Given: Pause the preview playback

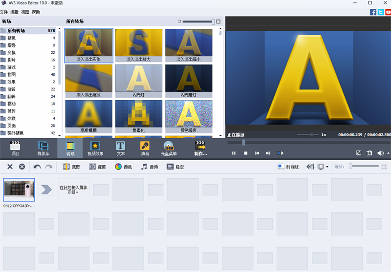Looking at the screenshot, I should click(x=234, y=153).
